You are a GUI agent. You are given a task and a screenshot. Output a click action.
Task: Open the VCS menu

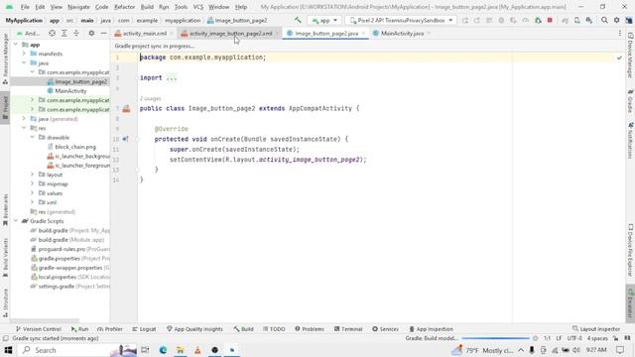click(198, 7)
